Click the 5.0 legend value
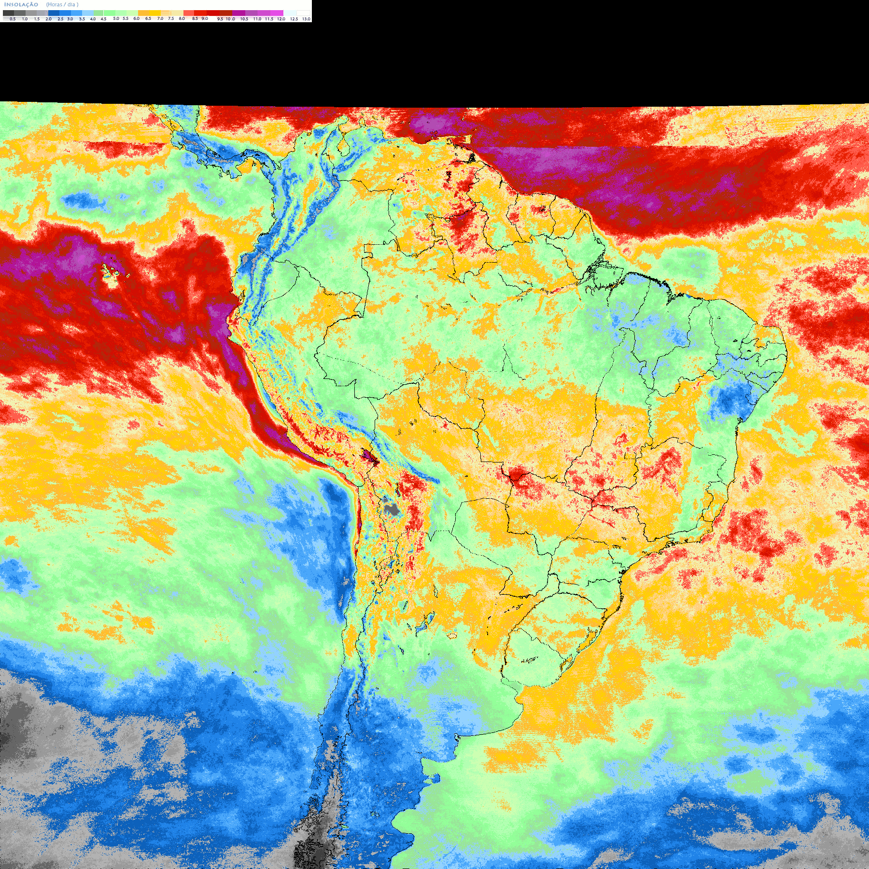Viewport: 869px width, 869px height. 116,18
